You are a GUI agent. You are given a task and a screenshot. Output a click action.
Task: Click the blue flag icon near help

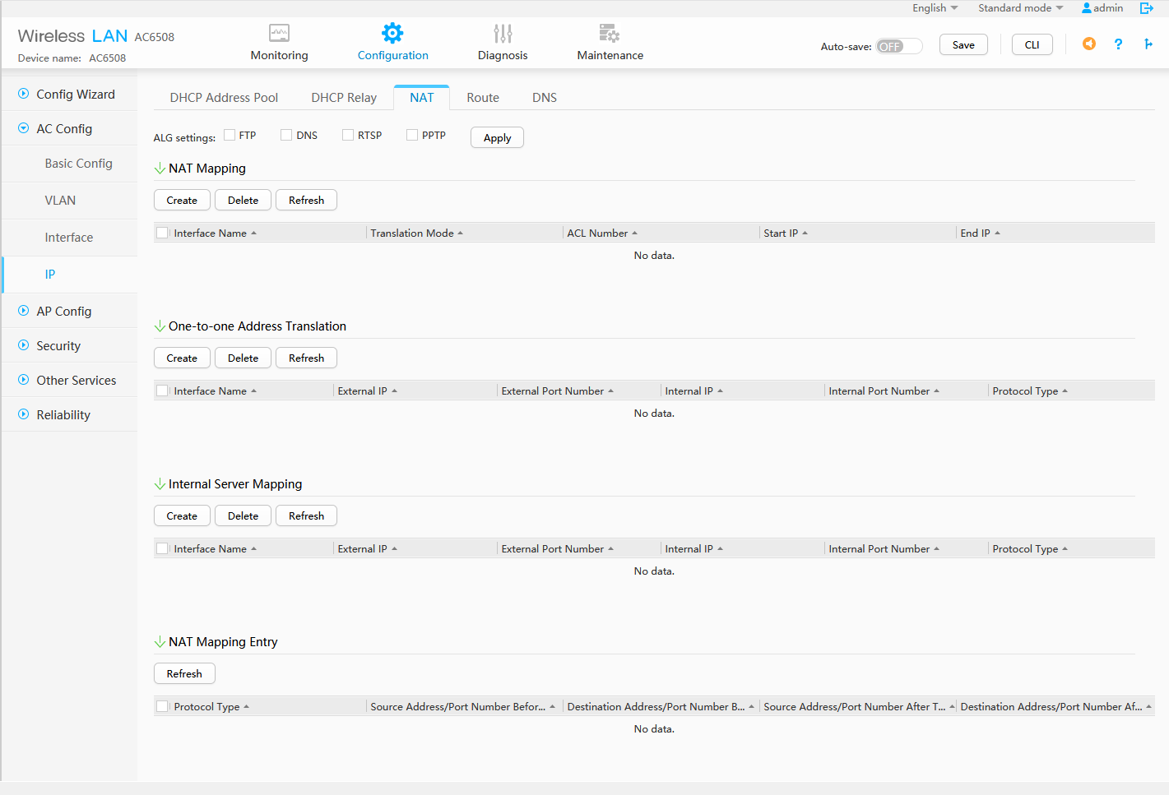tap(1148, 44)
